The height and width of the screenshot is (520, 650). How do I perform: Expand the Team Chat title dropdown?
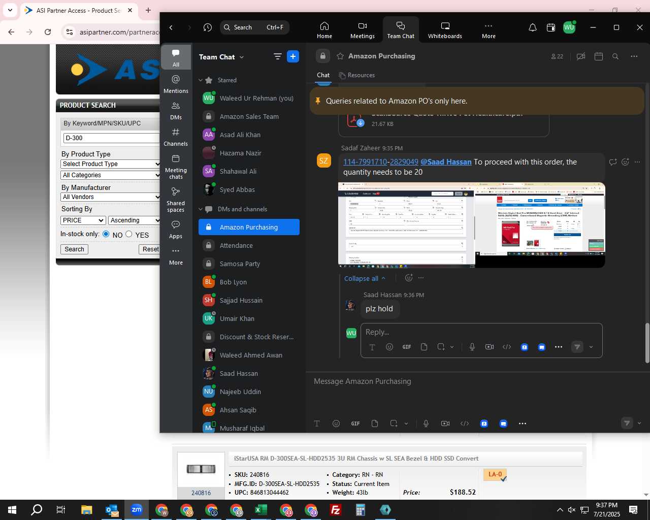click(x=242, y=57)
